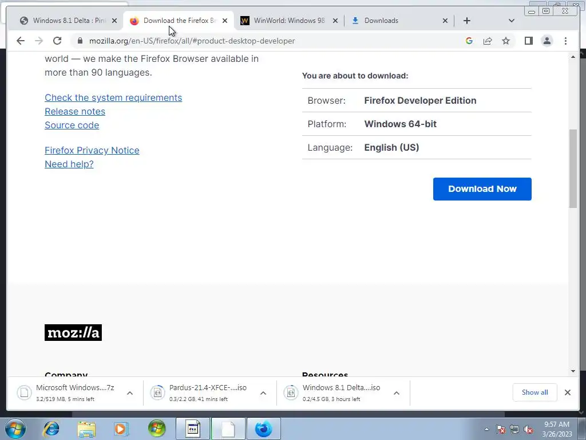Launch Internet Explorer from taskbar
The height and width of the screenshot is (440, 586).
coord(51,429)
